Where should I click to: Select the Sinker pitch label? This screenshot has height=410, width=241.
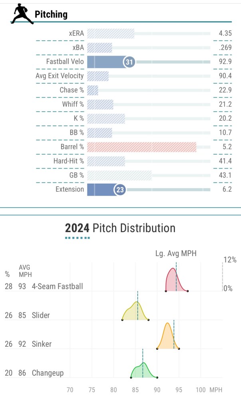[x=42, y=344]
